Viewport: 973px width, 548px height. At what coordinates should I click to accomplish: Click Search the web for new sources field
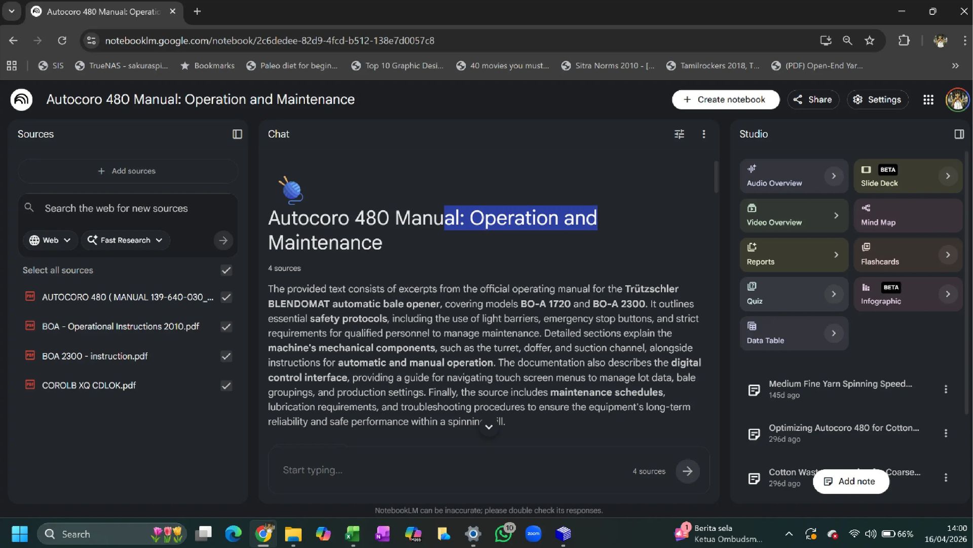128,208
